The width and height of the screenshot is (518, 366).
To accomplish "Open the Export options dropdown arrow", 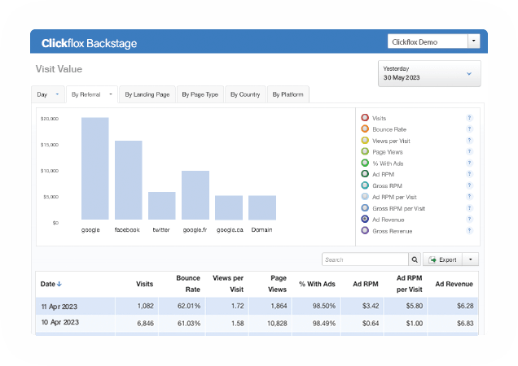I will (x=472, y=259).
